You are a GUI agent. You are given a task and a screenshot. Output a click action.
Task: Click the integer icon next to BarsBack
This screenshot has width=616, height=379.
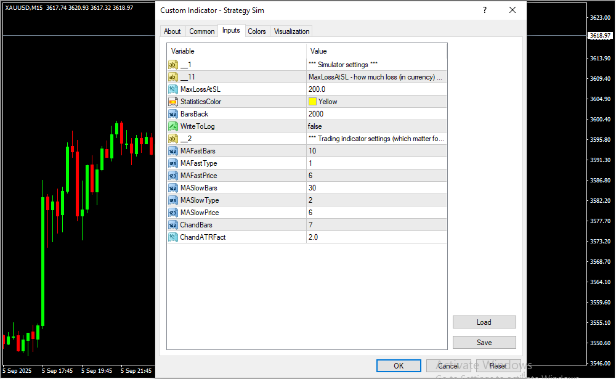coord(172,114)
